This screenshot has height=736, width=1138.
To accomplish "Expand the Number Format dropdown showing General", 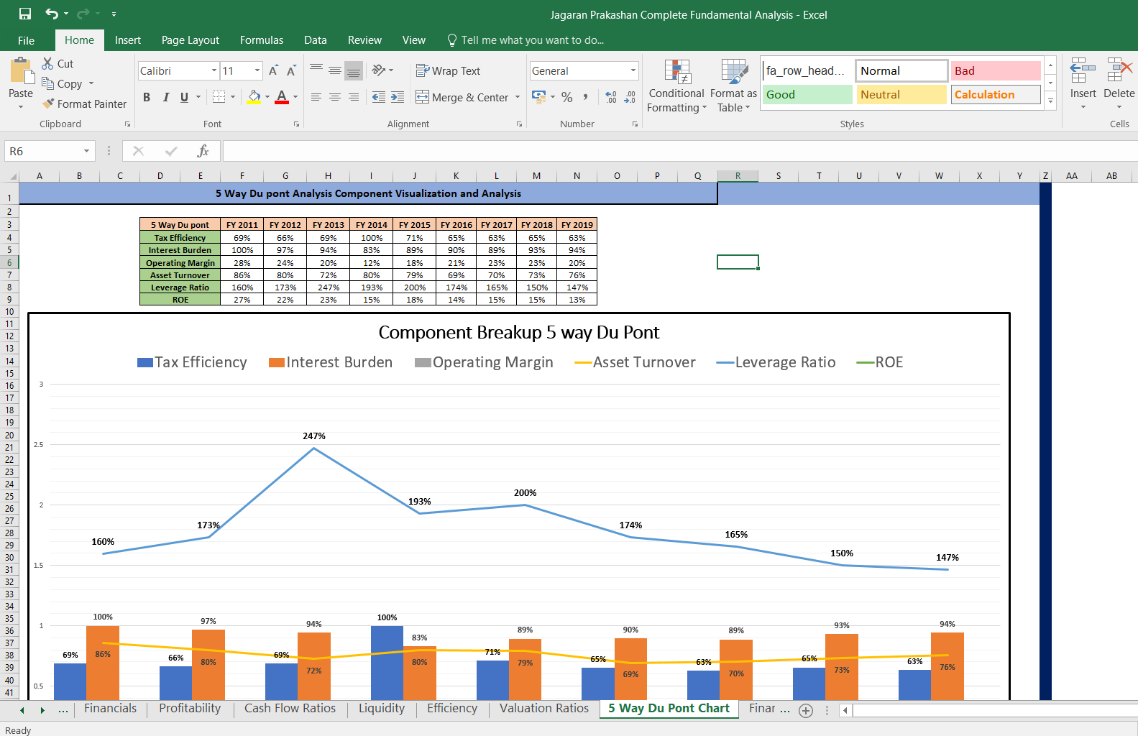I will pyautogui.click(x=633, y=70).
